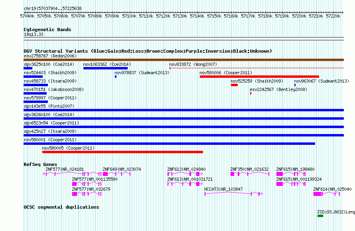Click the ZNF613|NM_024840 gene label
This screenshot has width=355, height=231.
186,169
